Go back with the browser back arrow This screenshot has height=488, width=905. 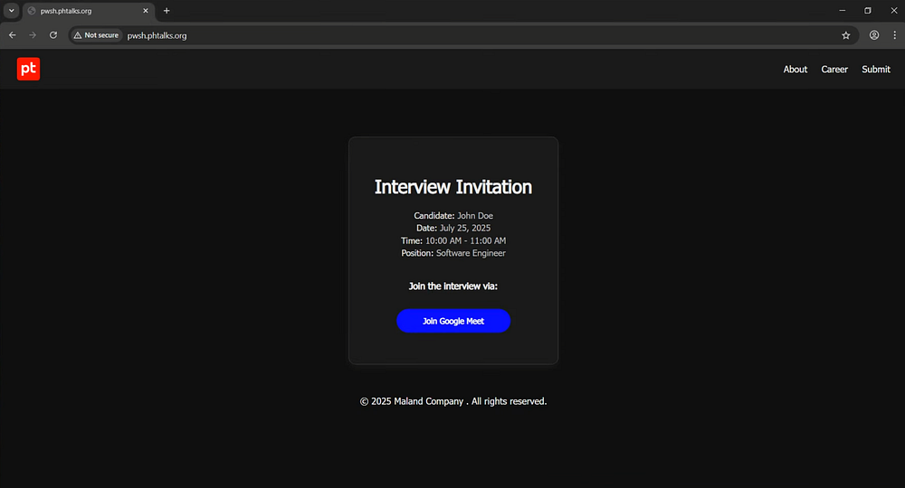point(12,35)
